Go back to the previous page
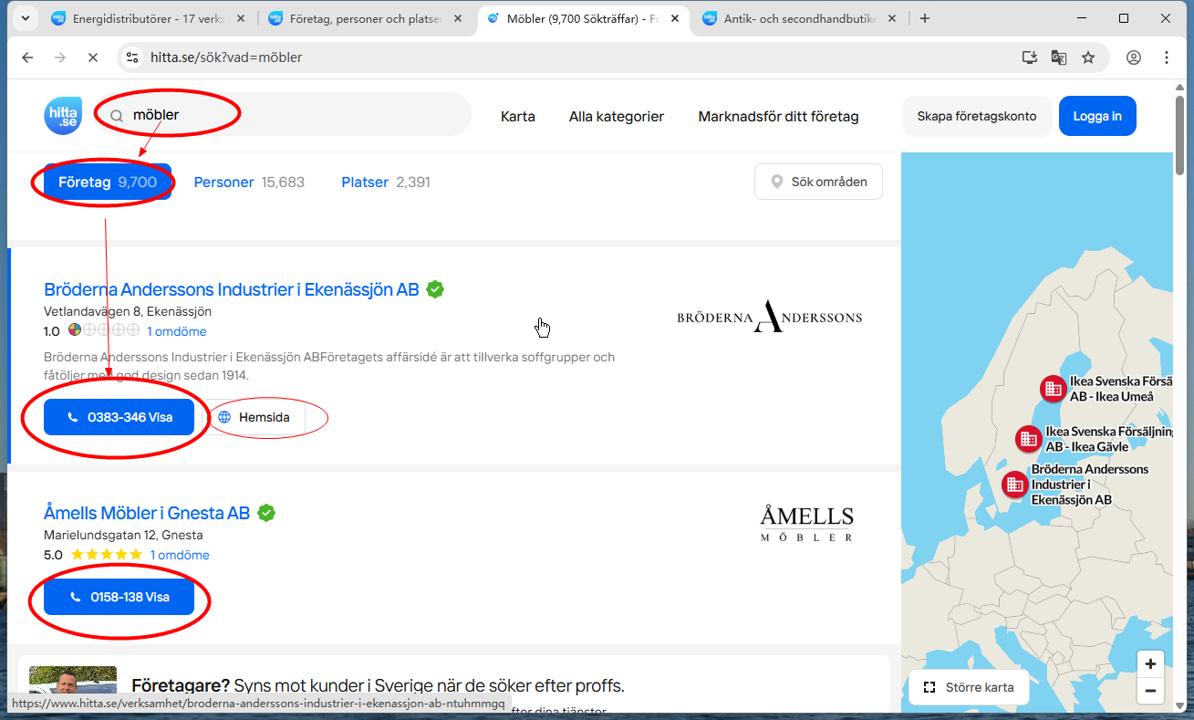 27,57
